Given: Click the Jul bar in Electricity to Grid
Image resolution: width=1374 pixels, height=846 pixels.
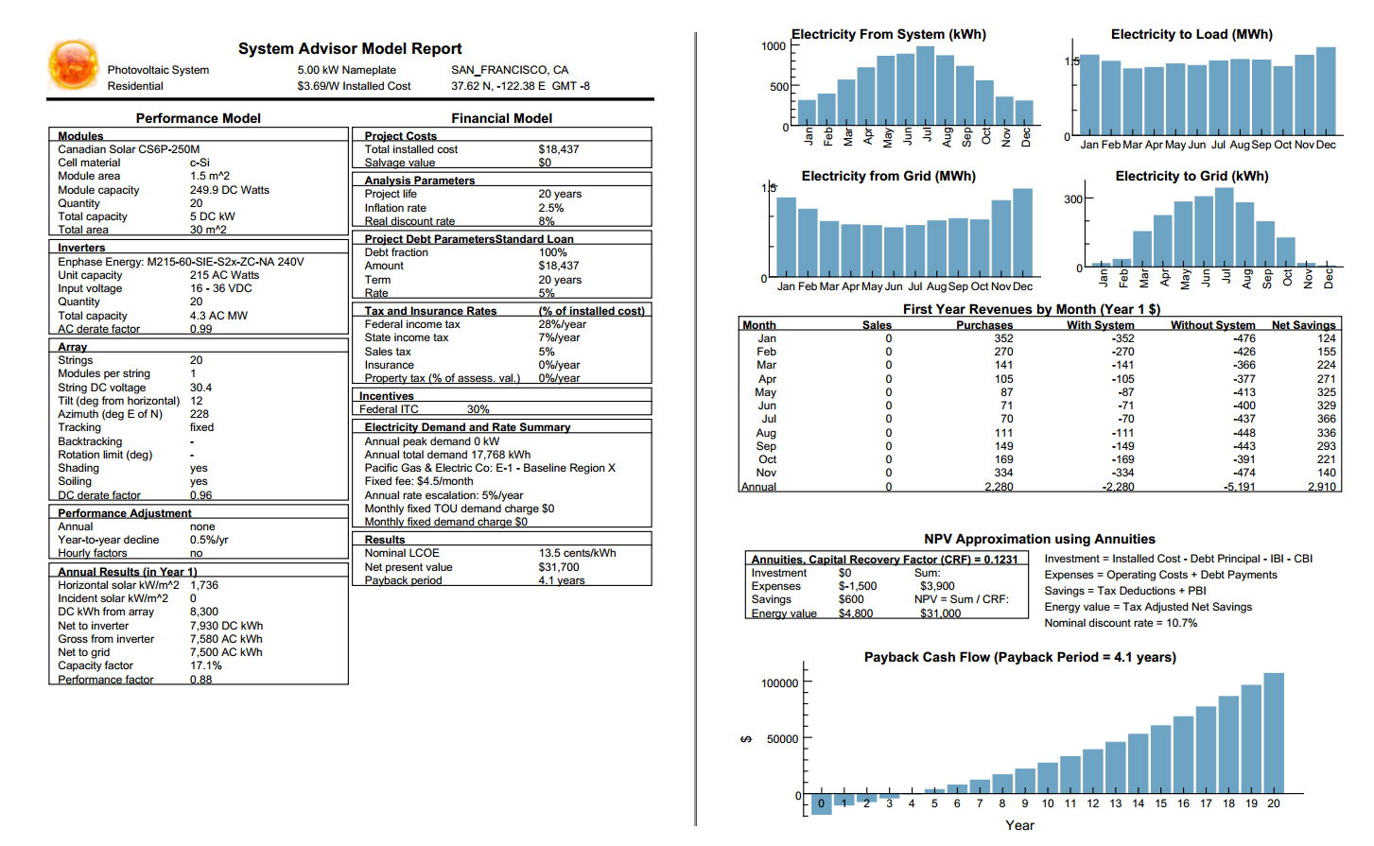Looking at the screenshot, I should [x=1225, y=227].
